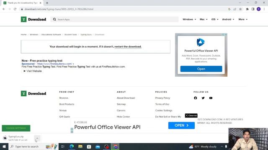The width and height of the screenshot is (268, 150).
Task: Expand the Windows platform dropdown
Action: pos(189,20)
